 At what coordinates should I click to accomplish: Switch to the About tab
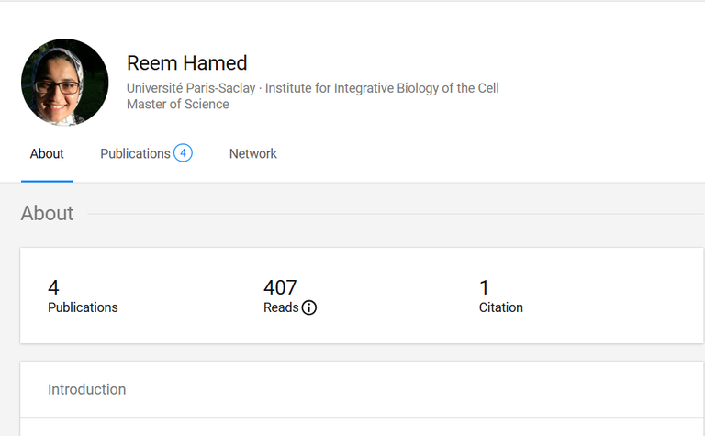(47, 154)
